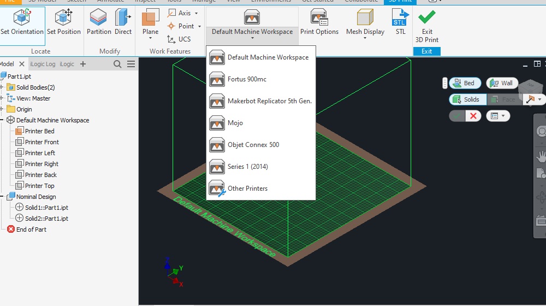
Task: Select Part1.ipt in browser tree
Action: tap(19, 76)
